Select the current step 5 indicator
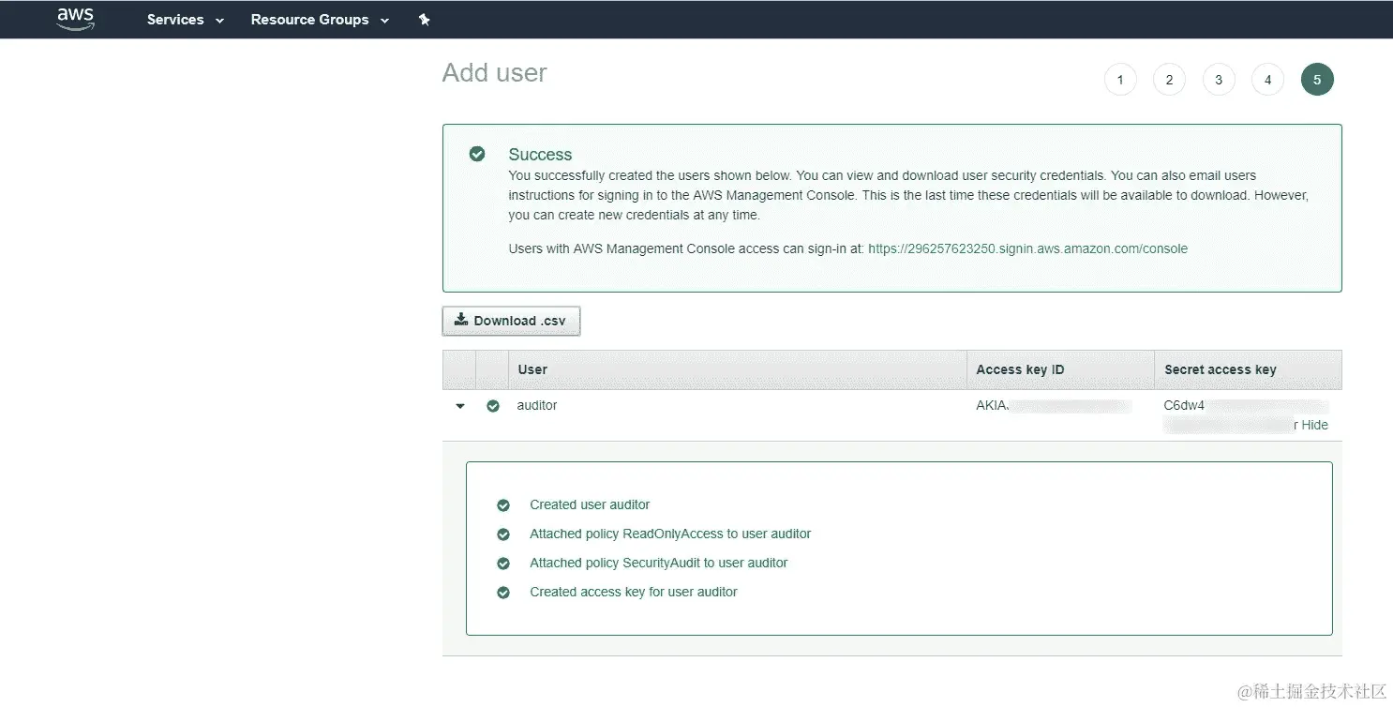1393x707 pixels. coord(1317,80)
